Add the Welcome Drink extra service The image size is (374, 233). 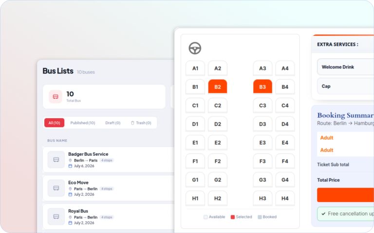pyautogui.click(x=345, y=67)
